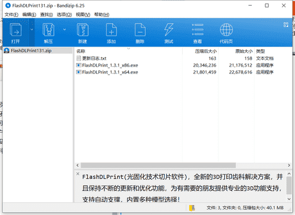Viewport: 295px width, 215px height.
Task: Sort by the 原始大小 column header
Action: pos(236,51)
